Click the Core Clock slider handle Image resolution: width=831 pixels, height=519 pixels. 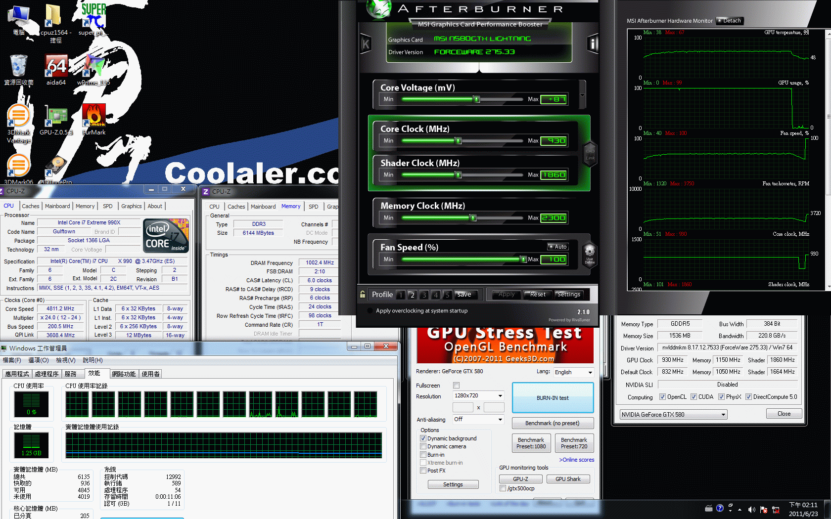458,141
